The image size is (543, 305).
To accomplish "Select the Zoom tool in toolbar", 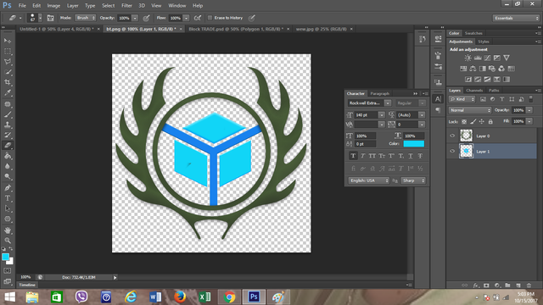I will (x=8, y=241).
